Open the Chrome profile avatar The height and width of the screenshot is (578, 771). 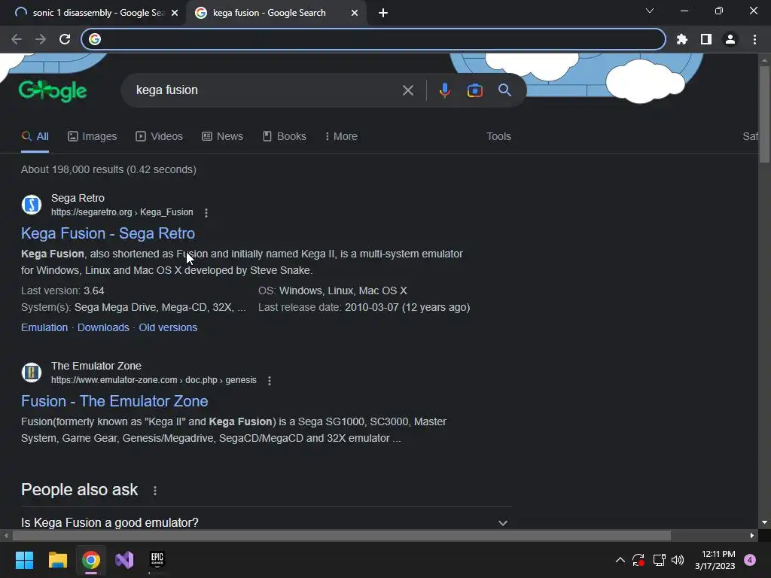pos(730,39)
